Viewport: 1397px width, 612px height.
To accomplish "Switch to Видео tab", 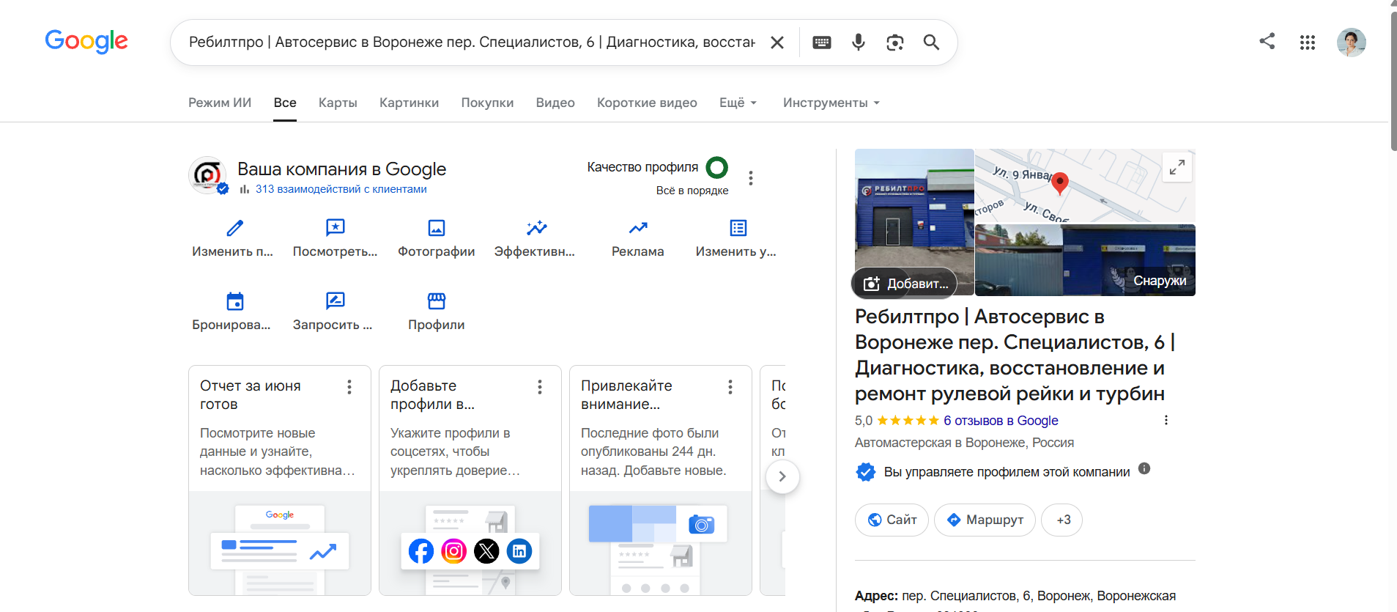I will tap(555, 103).
